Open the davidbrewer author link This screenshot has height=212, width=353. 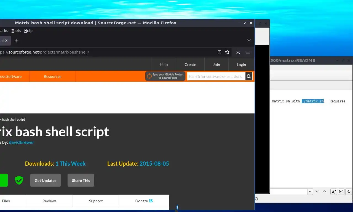point(22,142)
